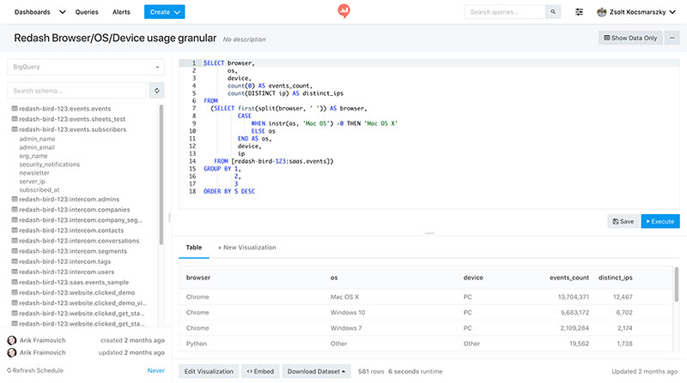This screenshot has width=687, height=383.
Task: Toggle Show Data Only view
Action: [x=629, y=38]
